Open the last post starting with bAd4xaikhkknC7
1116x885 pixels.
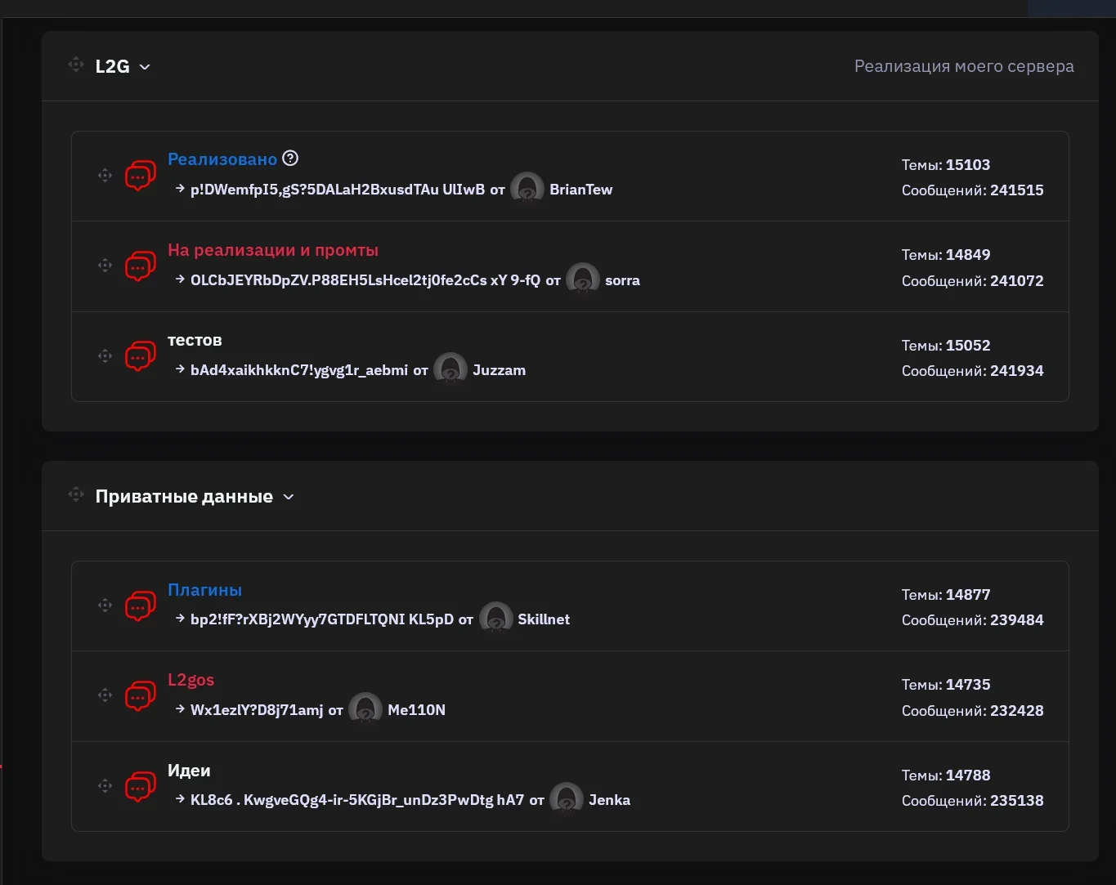pyautogui.click(x=299, y=370)
